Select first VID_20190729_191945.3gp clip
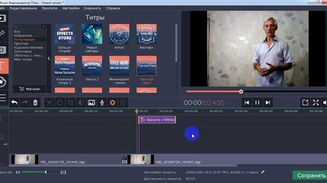Image resolution: width=327 pixels, height=183 pixels. click(66, 160)
